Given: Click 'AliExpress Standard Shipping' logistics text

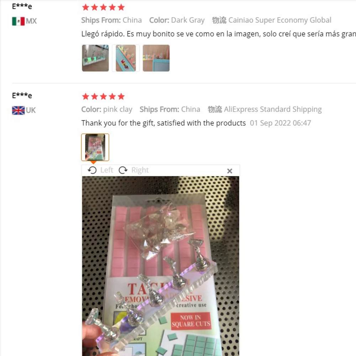Looking at the screenshot, I should [273, 109].
